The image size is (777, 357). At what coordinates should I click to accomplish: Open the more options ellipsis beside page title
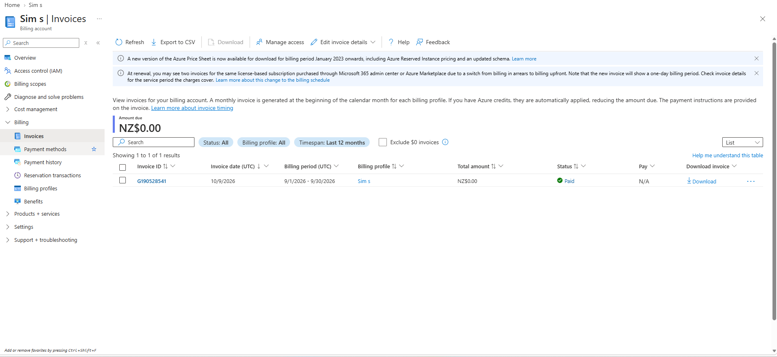pos(99,19)
